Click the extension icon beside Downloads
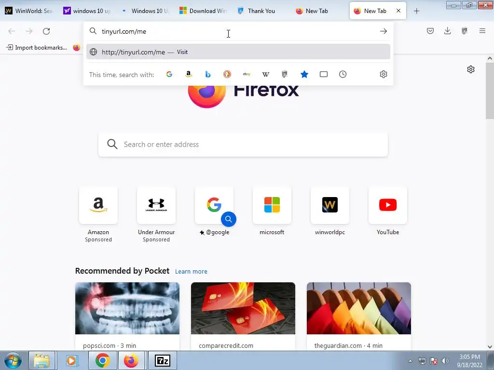 click(x=465, y=31)
